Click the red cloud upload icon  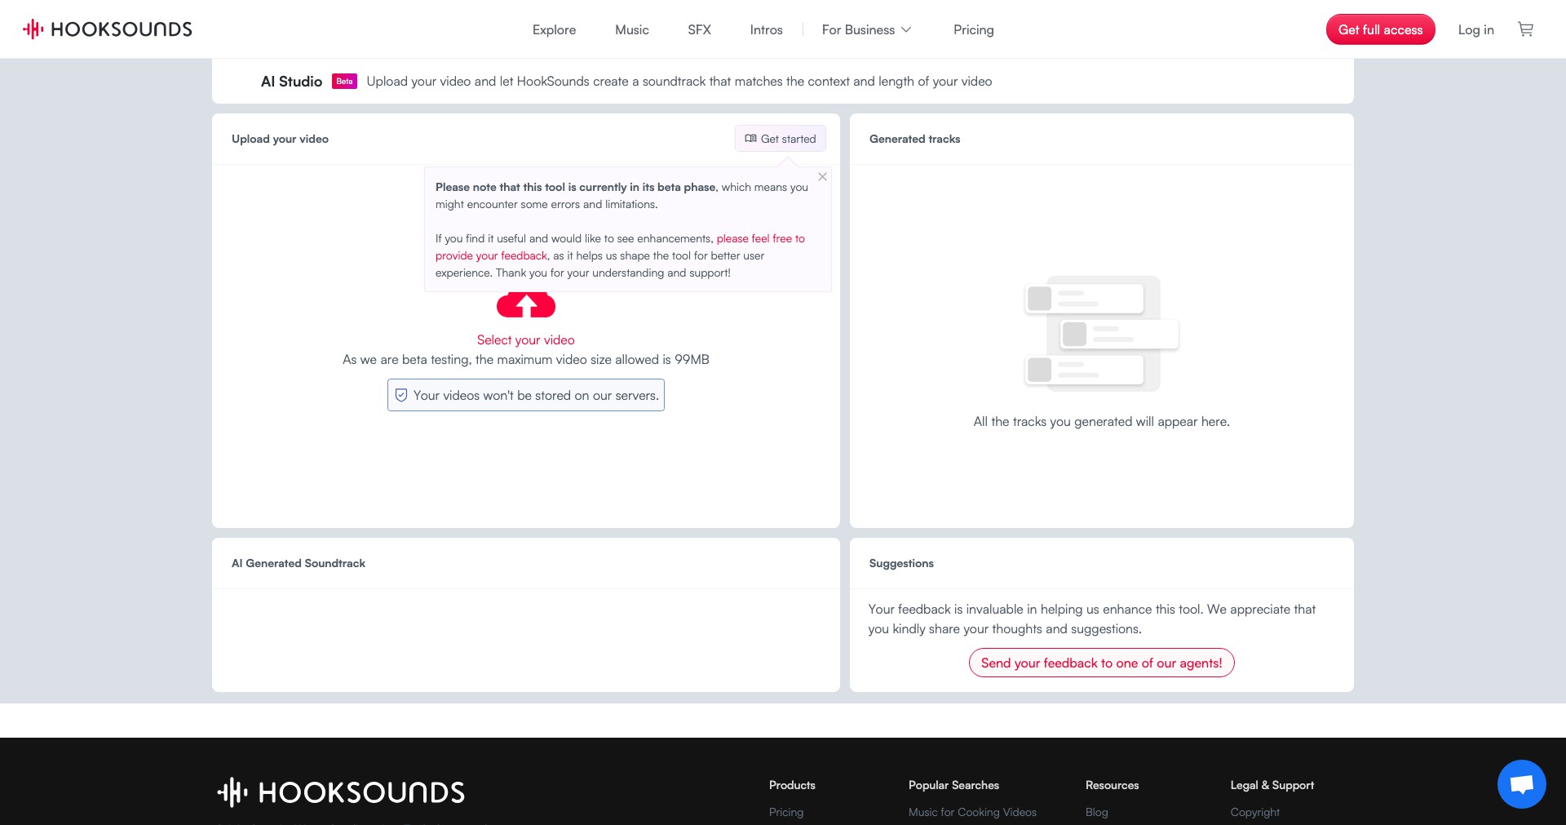point(526,305)
